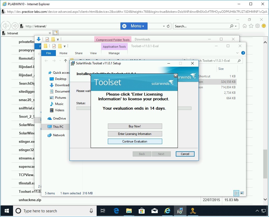Image resolution: width=269 pixels, height=217 pixels.
Task: Click the Refresh icon in address bar
Action: point(168,26)
